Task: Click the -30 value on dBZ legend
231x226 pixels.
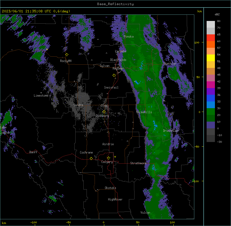Action: click(x=219, y=142)
